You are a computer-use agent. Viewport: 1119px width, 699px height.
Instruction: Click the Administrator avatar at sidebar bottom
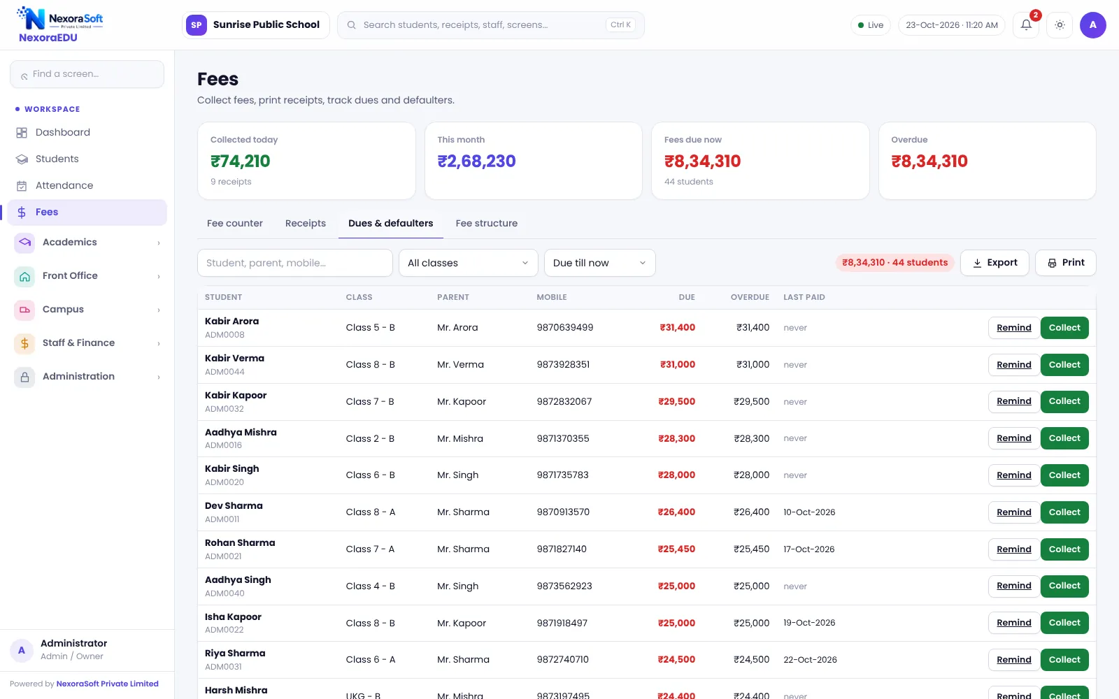coord(22,650)
